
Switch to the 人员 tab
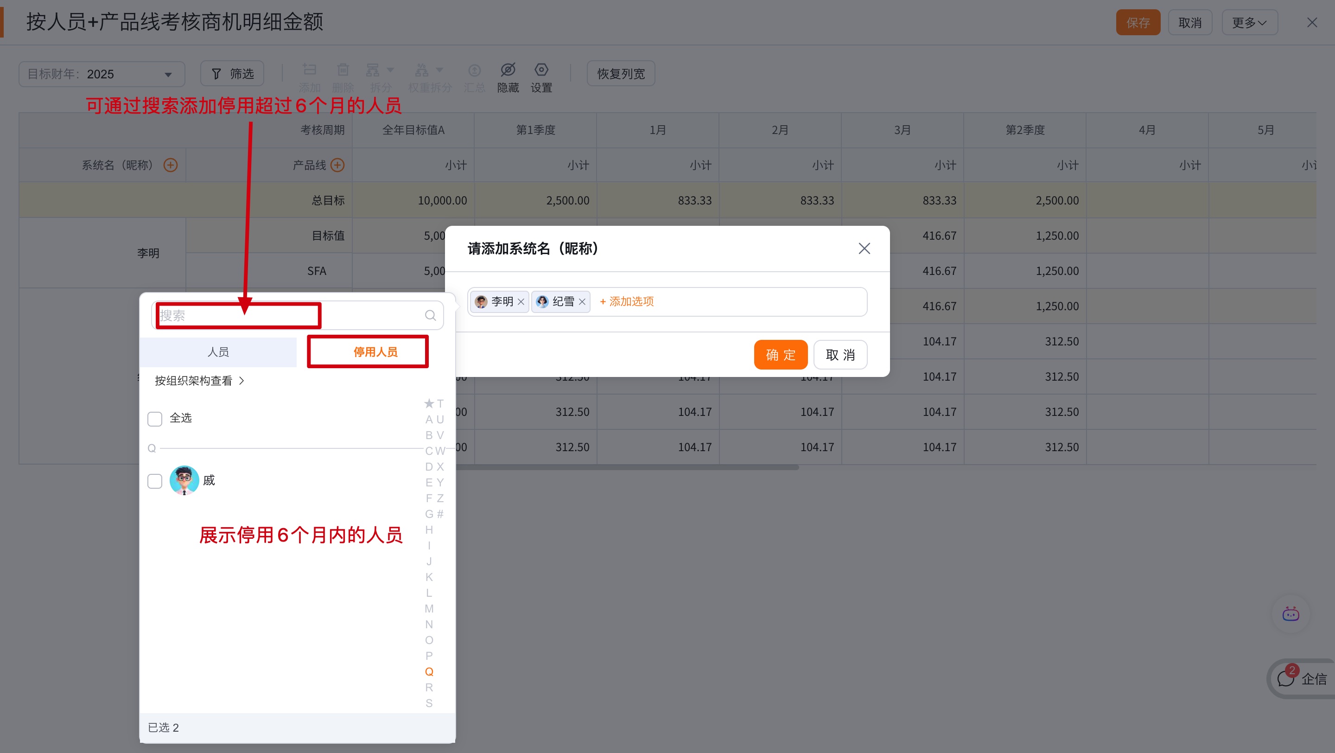[x=218, y=352]
